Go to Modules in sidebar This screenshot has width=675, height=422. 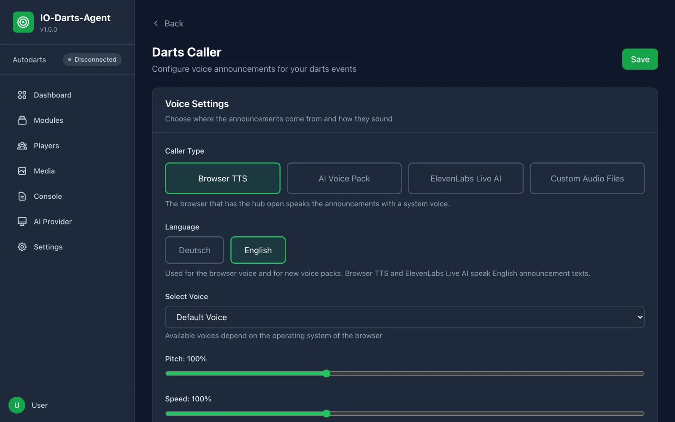[x=67, y=120]
